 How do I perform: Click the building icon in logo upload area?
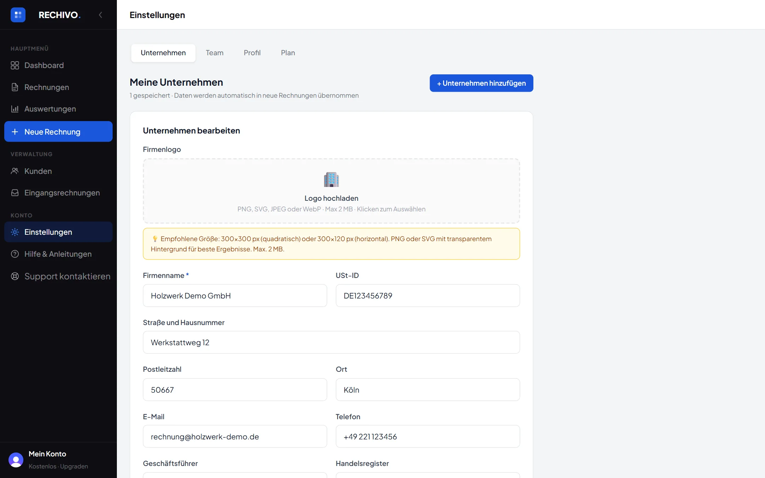point(331,180)
